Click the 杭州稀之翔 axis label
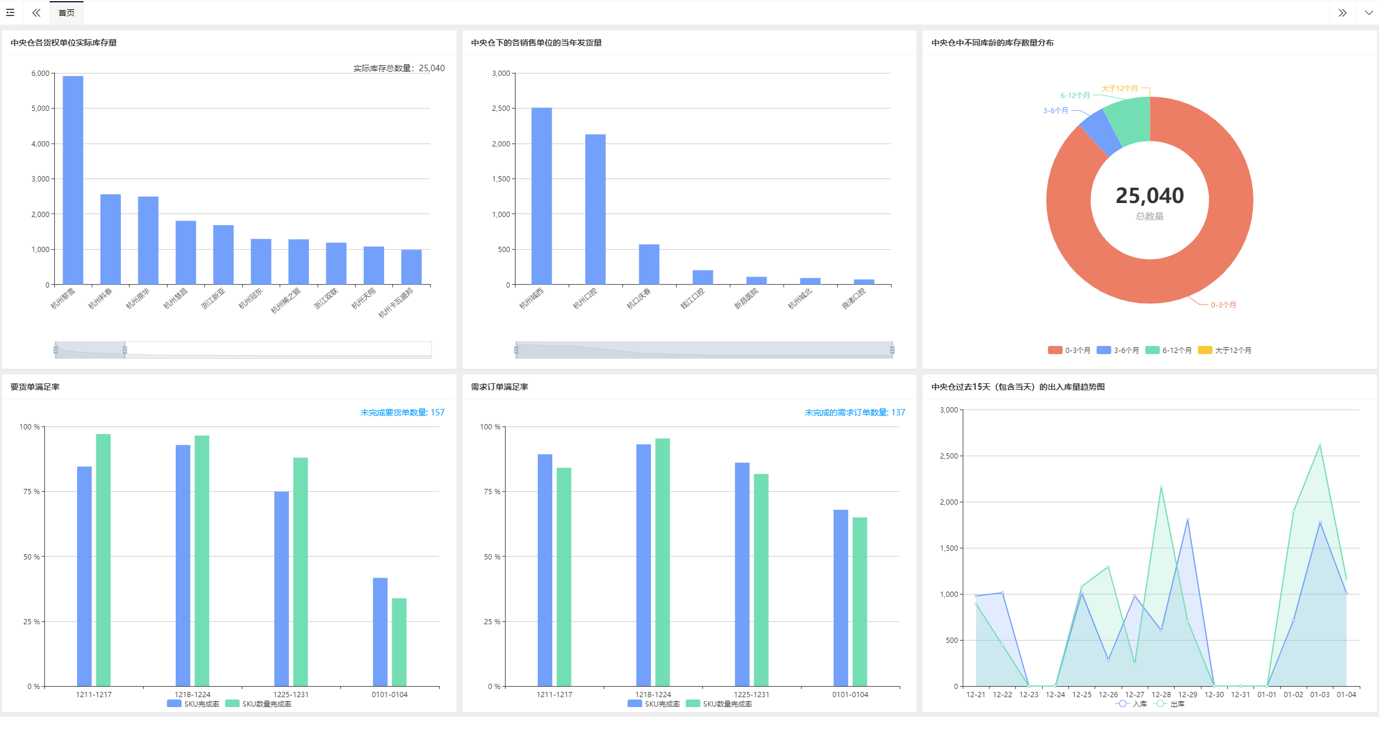Viewport: 1379px width, 738px height. [x=285, y=300]
